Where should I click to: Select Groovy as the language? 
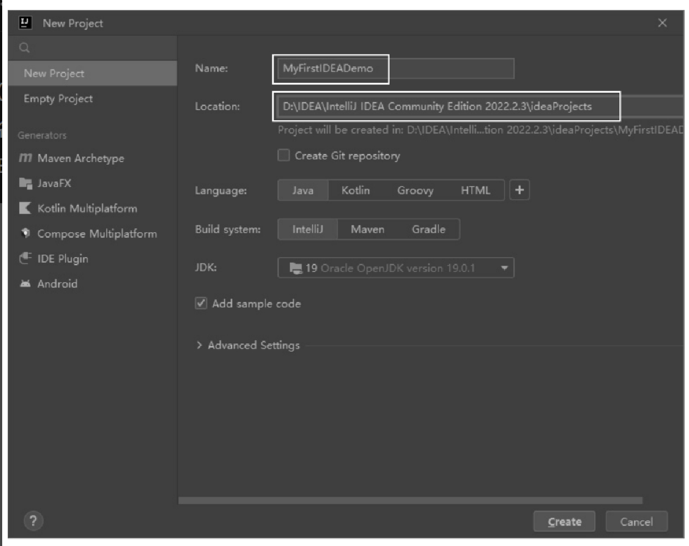[x=415, y=190]
